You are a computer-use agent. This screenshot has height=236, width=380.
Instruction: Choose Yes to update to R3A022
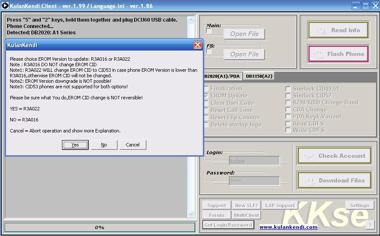75,145
